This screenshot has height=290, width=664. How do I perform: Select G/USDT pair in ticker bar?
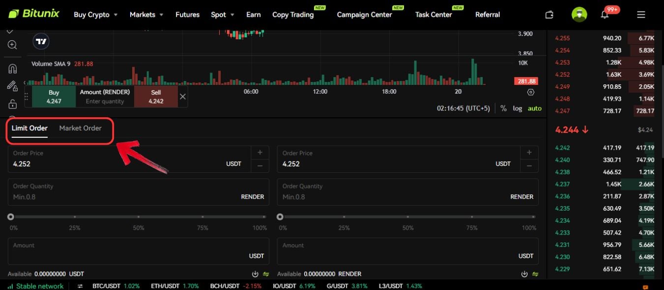tap(347, 286)
